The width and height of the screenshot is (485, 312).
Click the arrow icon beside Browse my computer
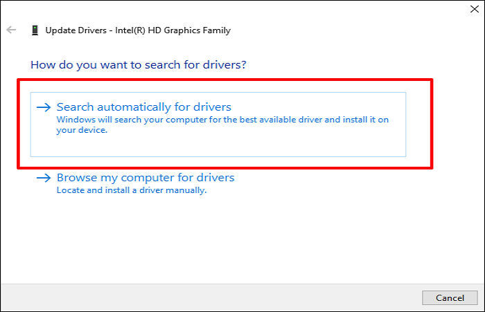44,178
